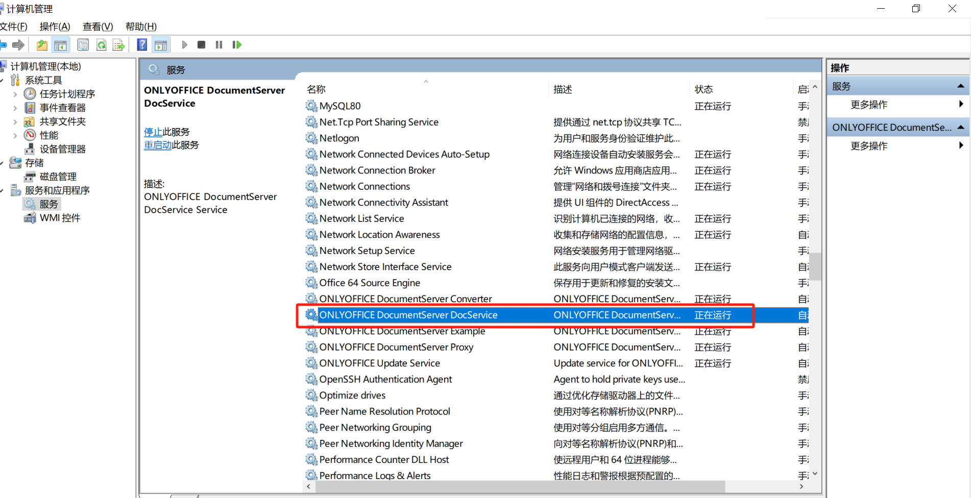
Task: Select 计算机管理(本地) root node
Action: coord(45,66)
